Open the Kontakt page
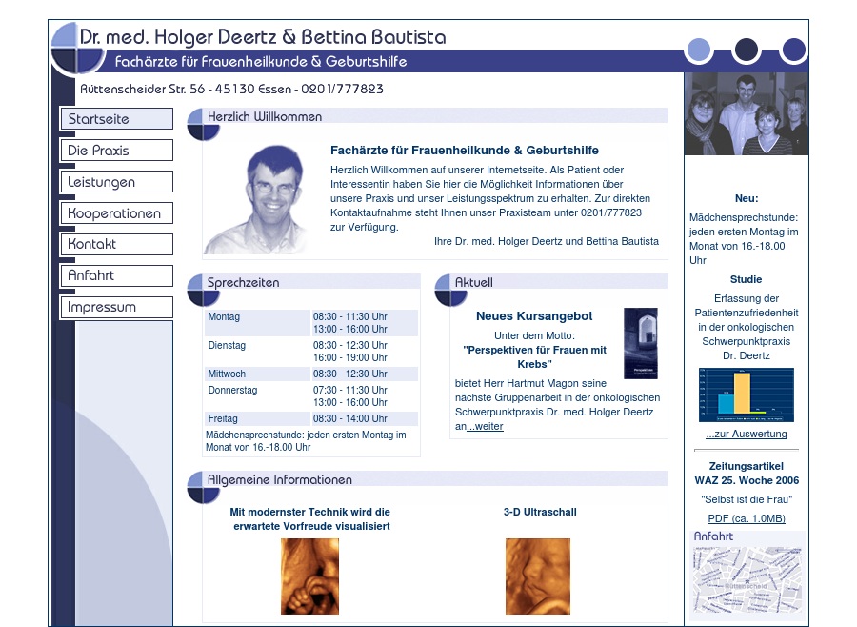 click(x=116, y=245)
